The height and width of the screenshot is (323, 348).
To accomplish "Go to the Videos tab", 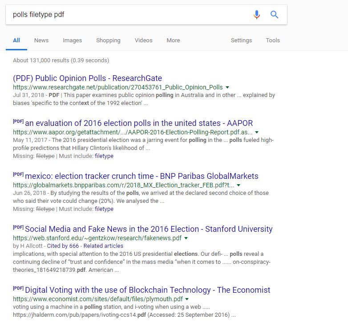I will (143, 40).
